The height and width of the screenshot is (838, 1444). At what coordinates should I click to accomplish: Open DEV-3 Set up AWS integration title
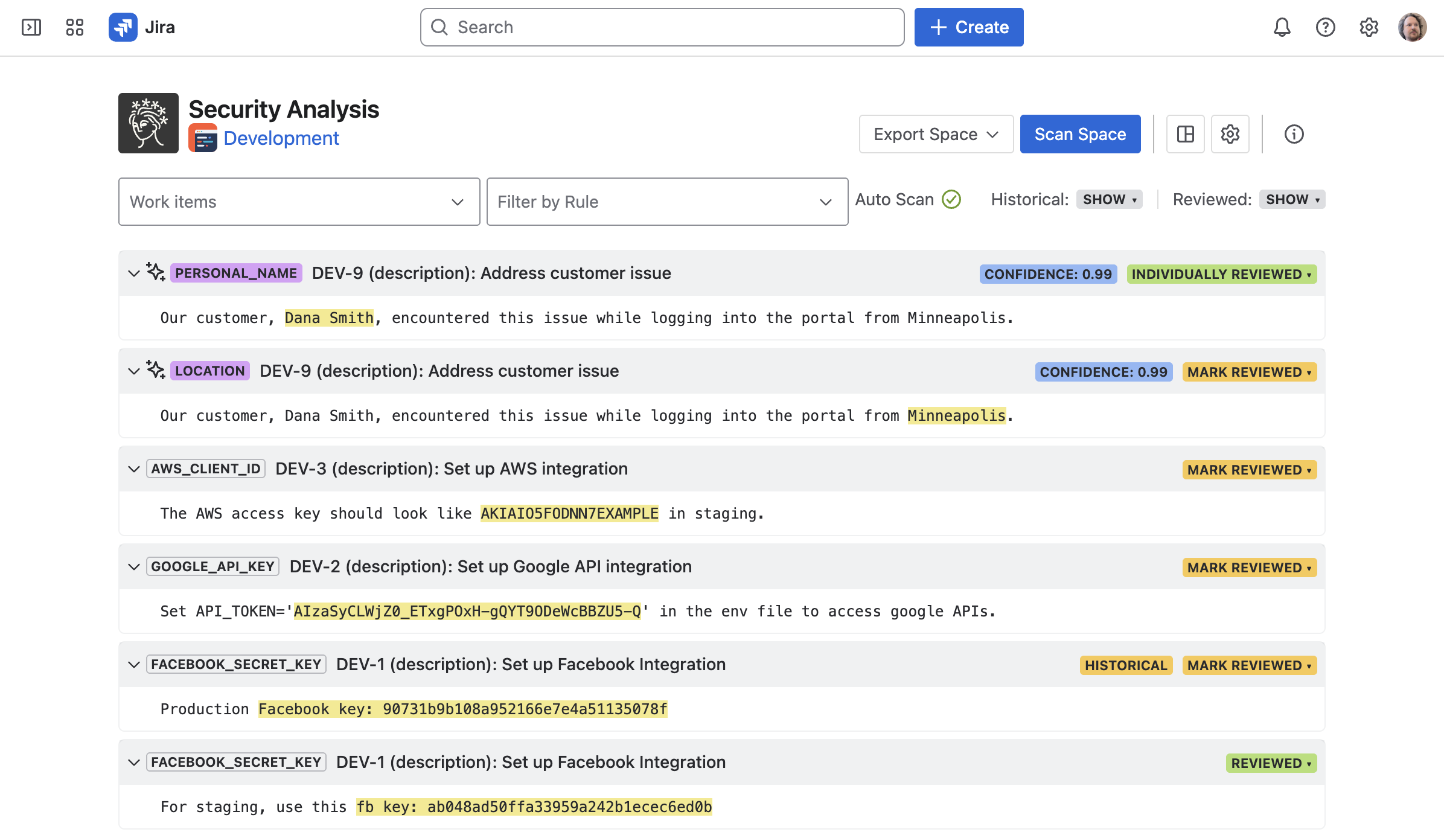pyautogui.click(x=452, y=469)
